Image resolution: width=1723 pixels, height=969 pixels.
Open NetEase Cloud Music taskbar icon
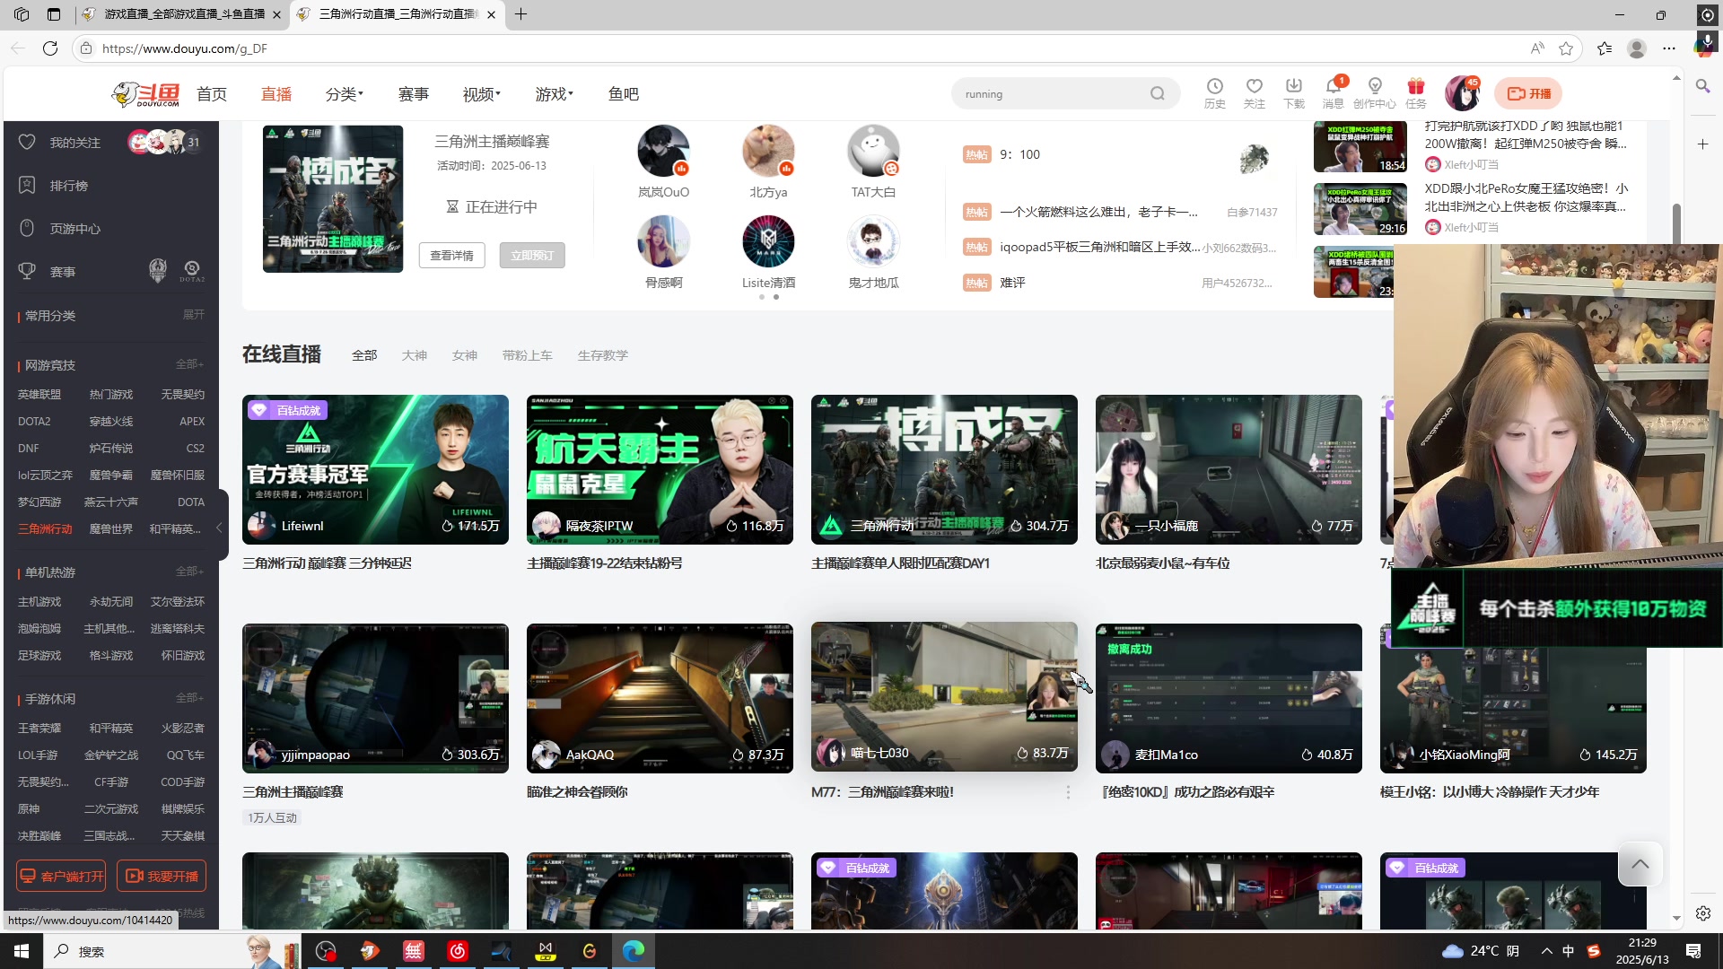(x=458, y=951)
